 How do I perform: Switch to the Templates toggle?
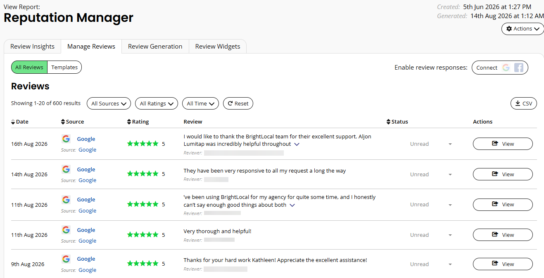coord(64,68)
